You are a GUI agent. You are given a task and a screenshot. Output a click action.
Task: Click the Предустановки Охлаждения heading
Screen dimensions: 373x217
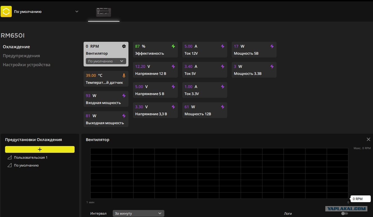point(33,140)
